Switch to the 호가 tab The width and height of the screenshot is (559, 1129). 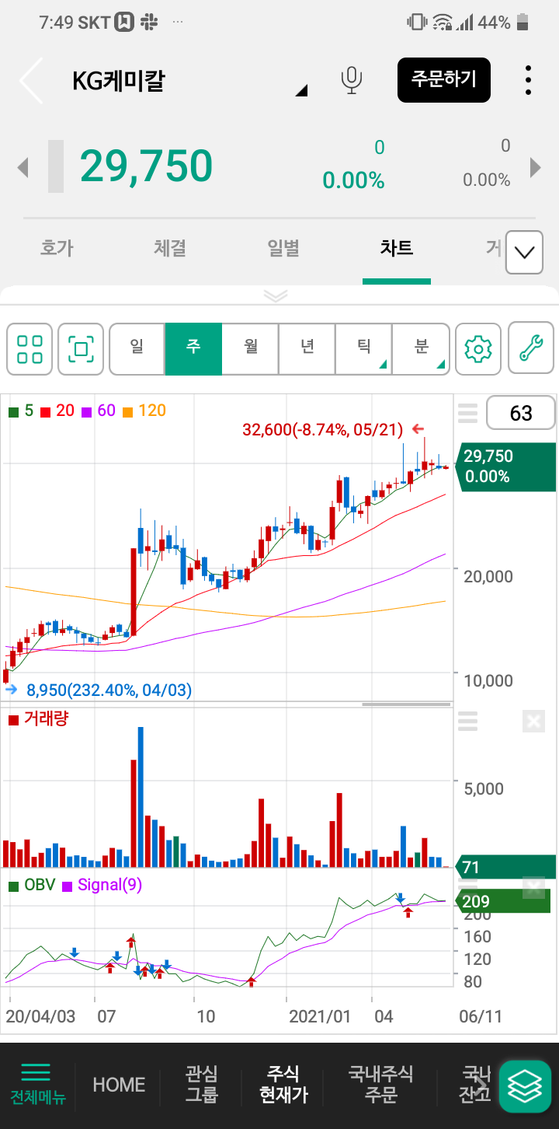57,248
